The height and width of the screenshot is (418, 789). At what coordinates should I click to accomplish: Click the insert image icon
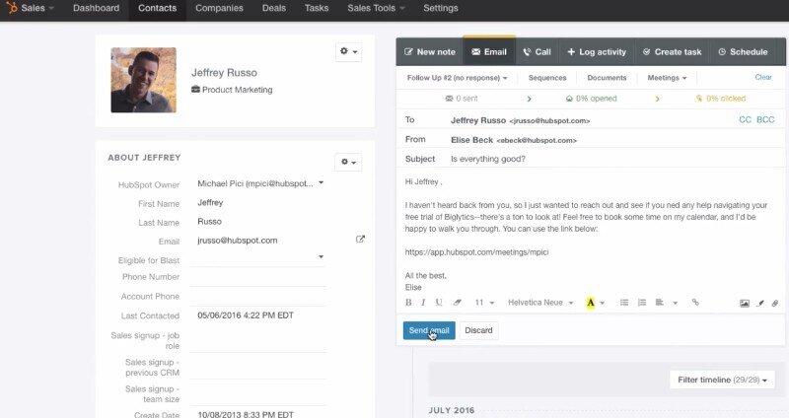click(745, 303)
